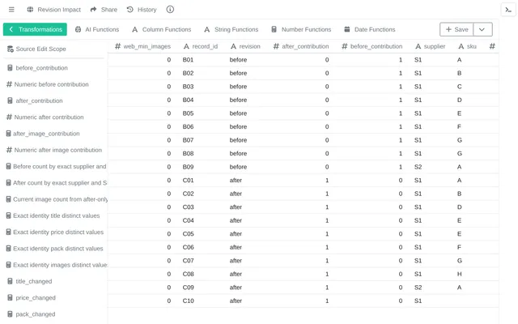The image size is (518, 324).
Task: Click sku cell C in row B03
Action: coord(459,87)
